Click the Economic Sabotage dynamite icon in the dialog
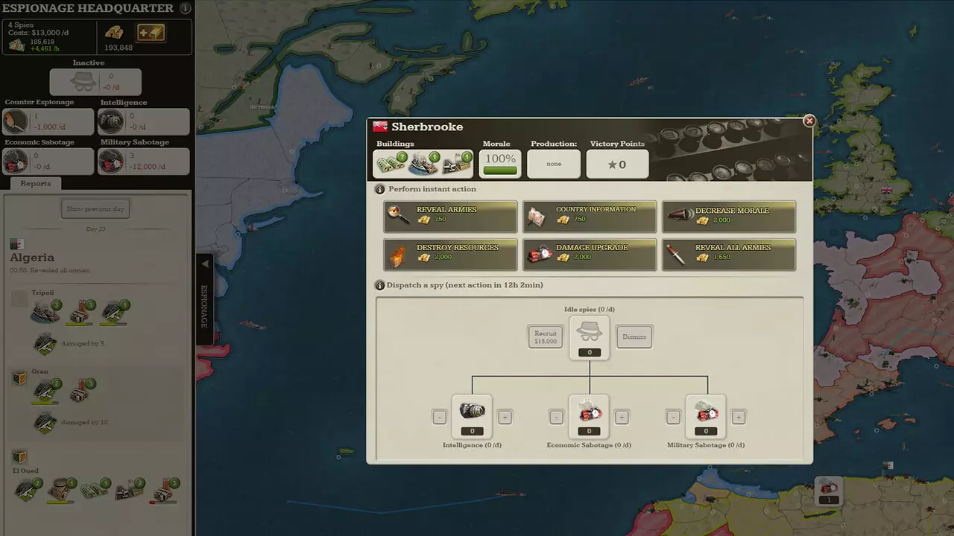This screenshot has width=954, height=536. [589, 412]
